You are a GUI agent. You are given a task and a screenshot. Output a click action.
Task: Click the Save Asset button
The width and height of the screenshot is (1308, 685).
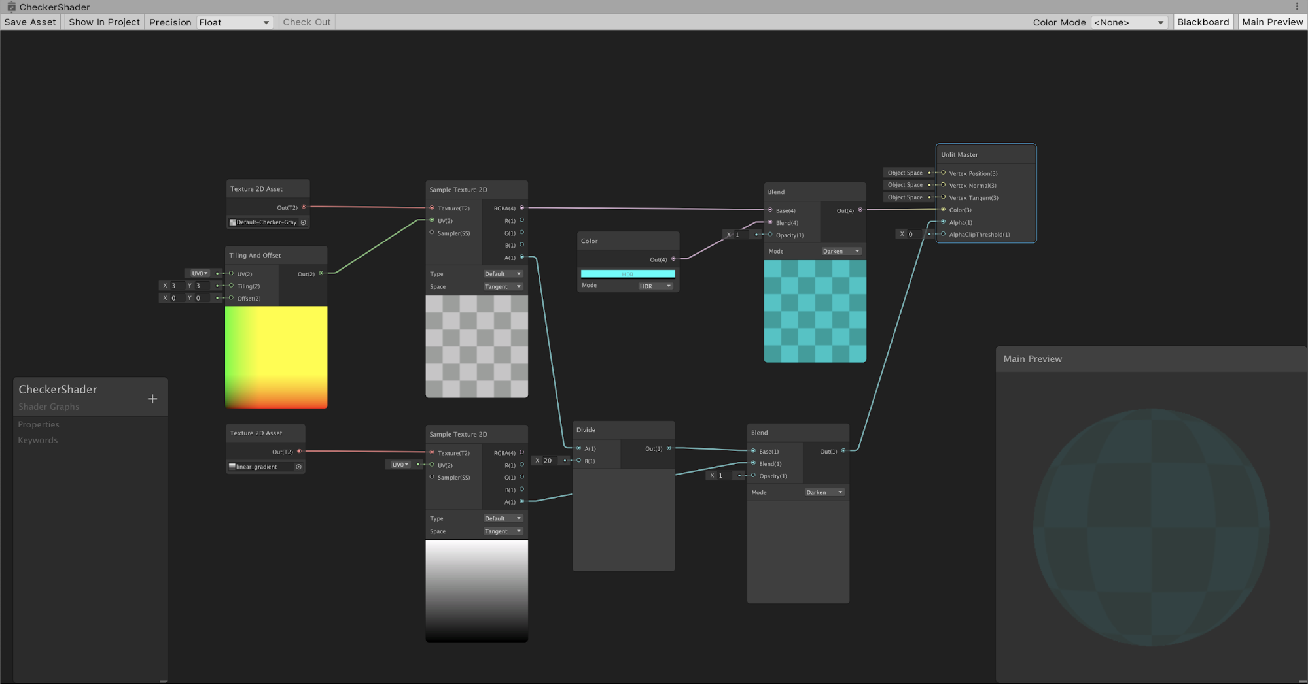click(x=30, y=22)
